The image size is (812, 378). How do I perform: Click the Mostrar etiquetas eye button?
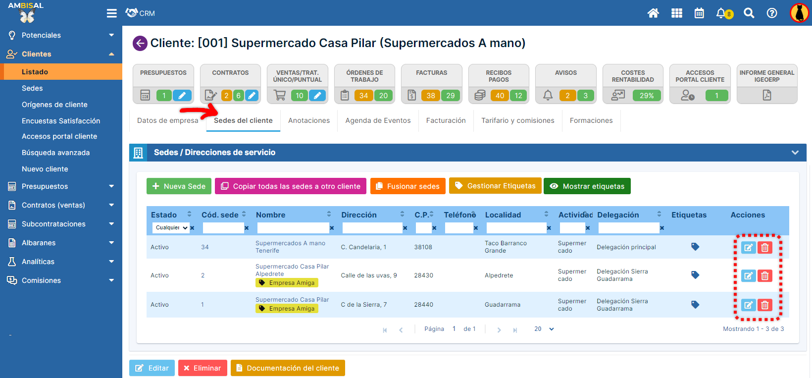coord(587,186)
